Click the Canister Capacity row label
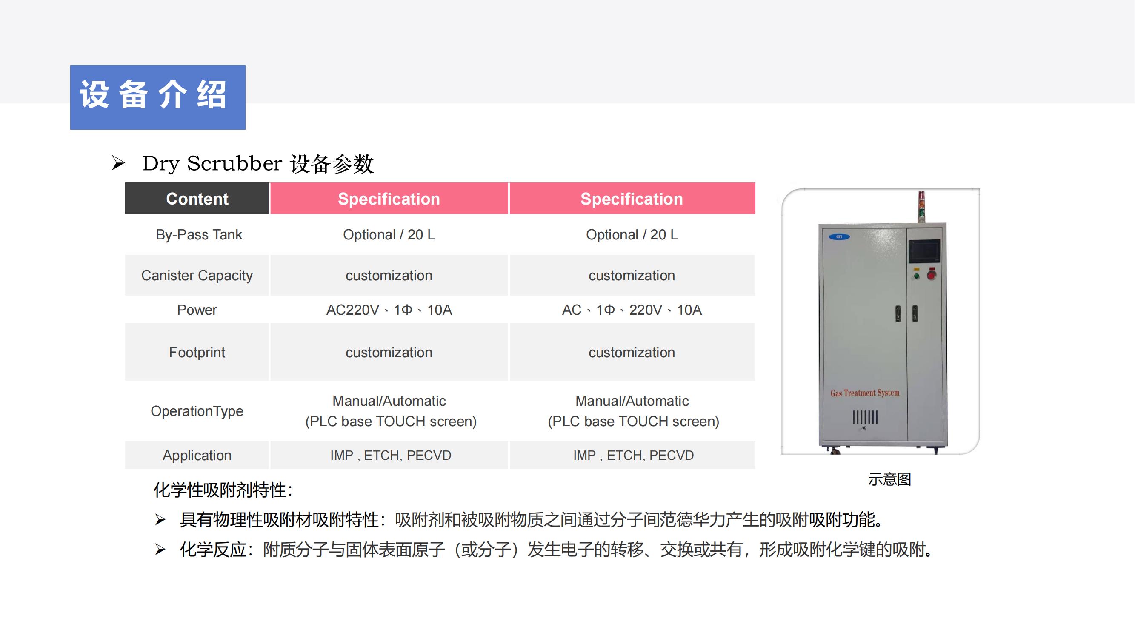The width and height of the screenshot is (1135, 638). [197, 276]
